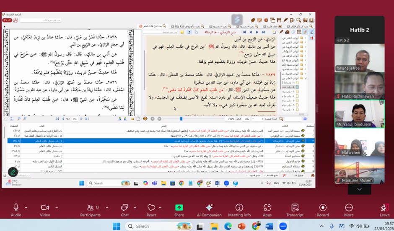The image size is (394, 231).
Task: Click the binoculars icon in results footer
Action: coord(313,175)
